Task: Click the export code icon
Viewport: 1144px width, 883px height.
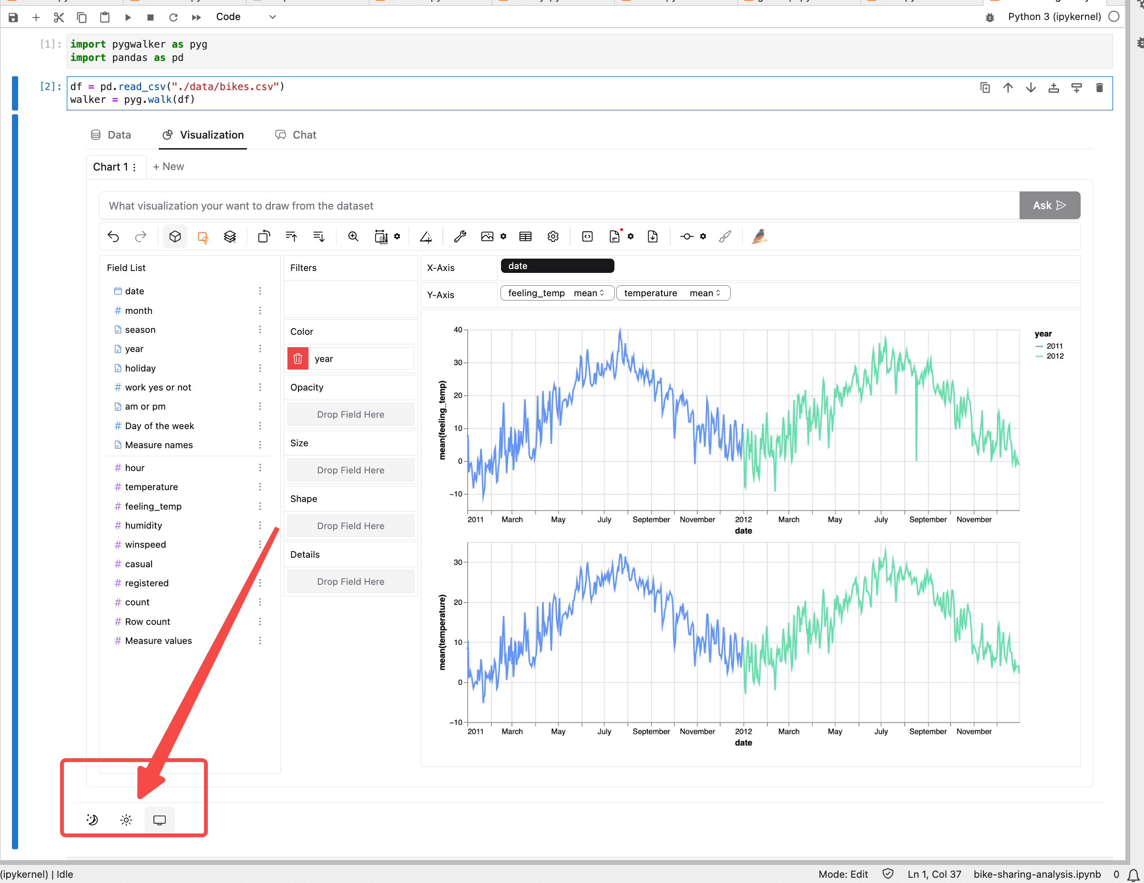Action: 587,237
